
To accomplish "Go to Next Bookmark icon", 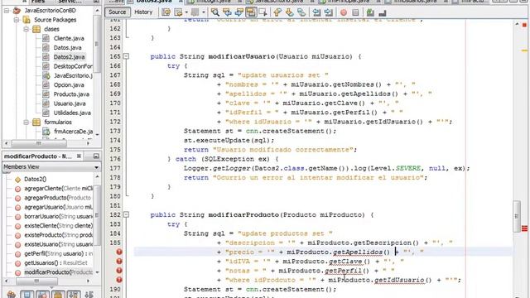I will (289, 12).
